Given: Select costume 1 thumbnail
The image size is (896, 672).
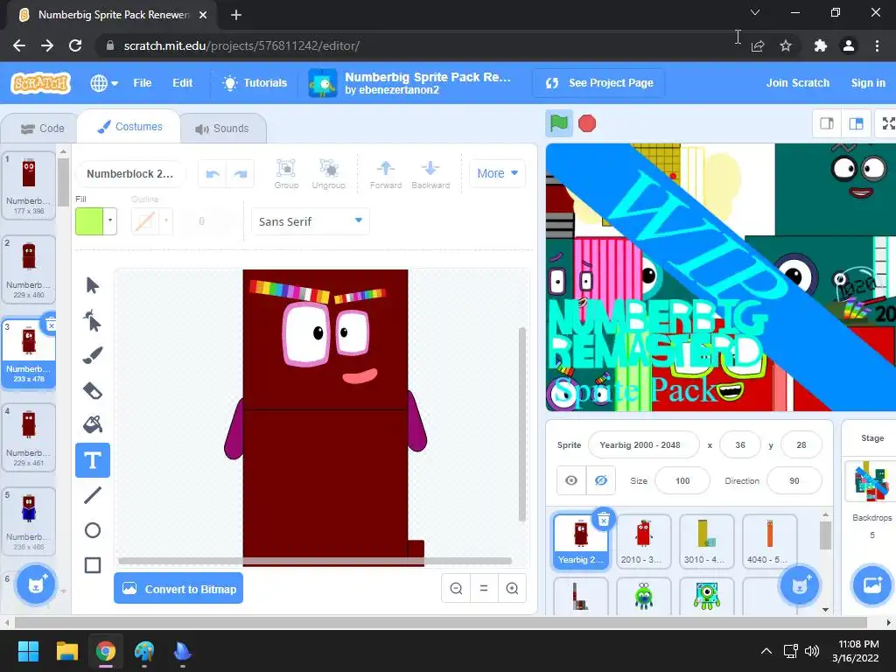Looking at the screenshot, I should coord(29,185).
